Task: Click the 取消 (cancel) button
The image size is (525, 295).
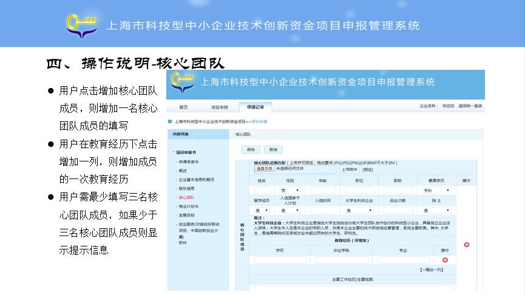Action: pyautogui.click(x=273, y=150)
